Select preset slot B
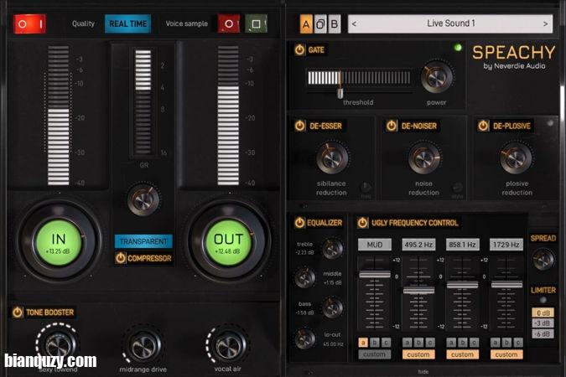The height and width of the screenshot is (377, 566). [x=335, y=24]
